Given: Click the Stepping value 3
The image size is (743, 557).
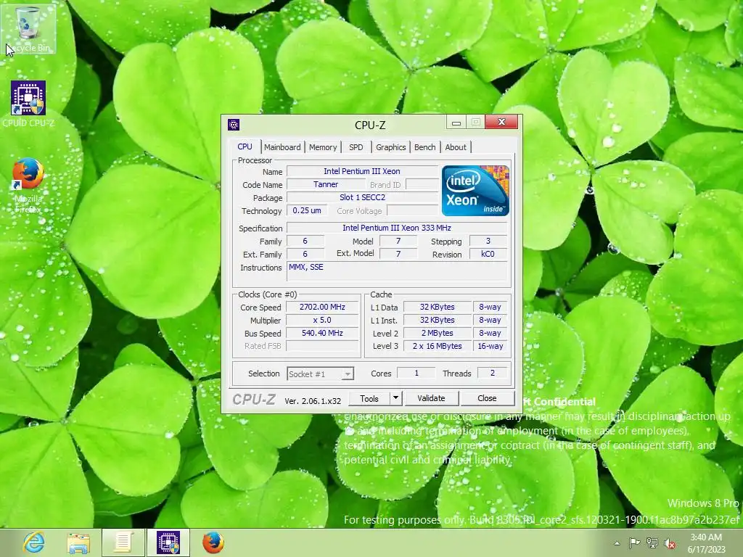Looking at the screenshot, I should click(x=488, y=241).
